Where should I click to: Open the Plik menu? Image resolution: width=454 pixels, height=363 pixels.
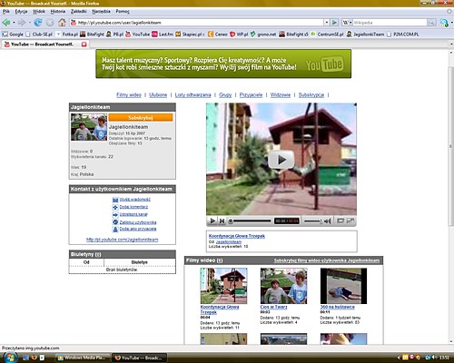[6, 12]
